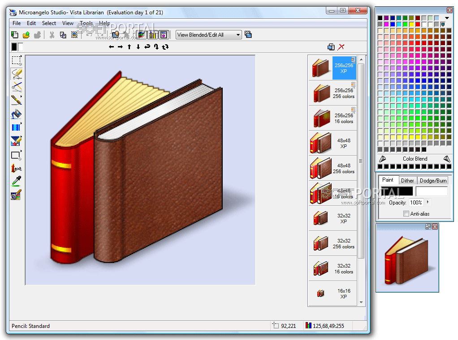Toggle the pencils paint-options toolbar button

[152, 35]
